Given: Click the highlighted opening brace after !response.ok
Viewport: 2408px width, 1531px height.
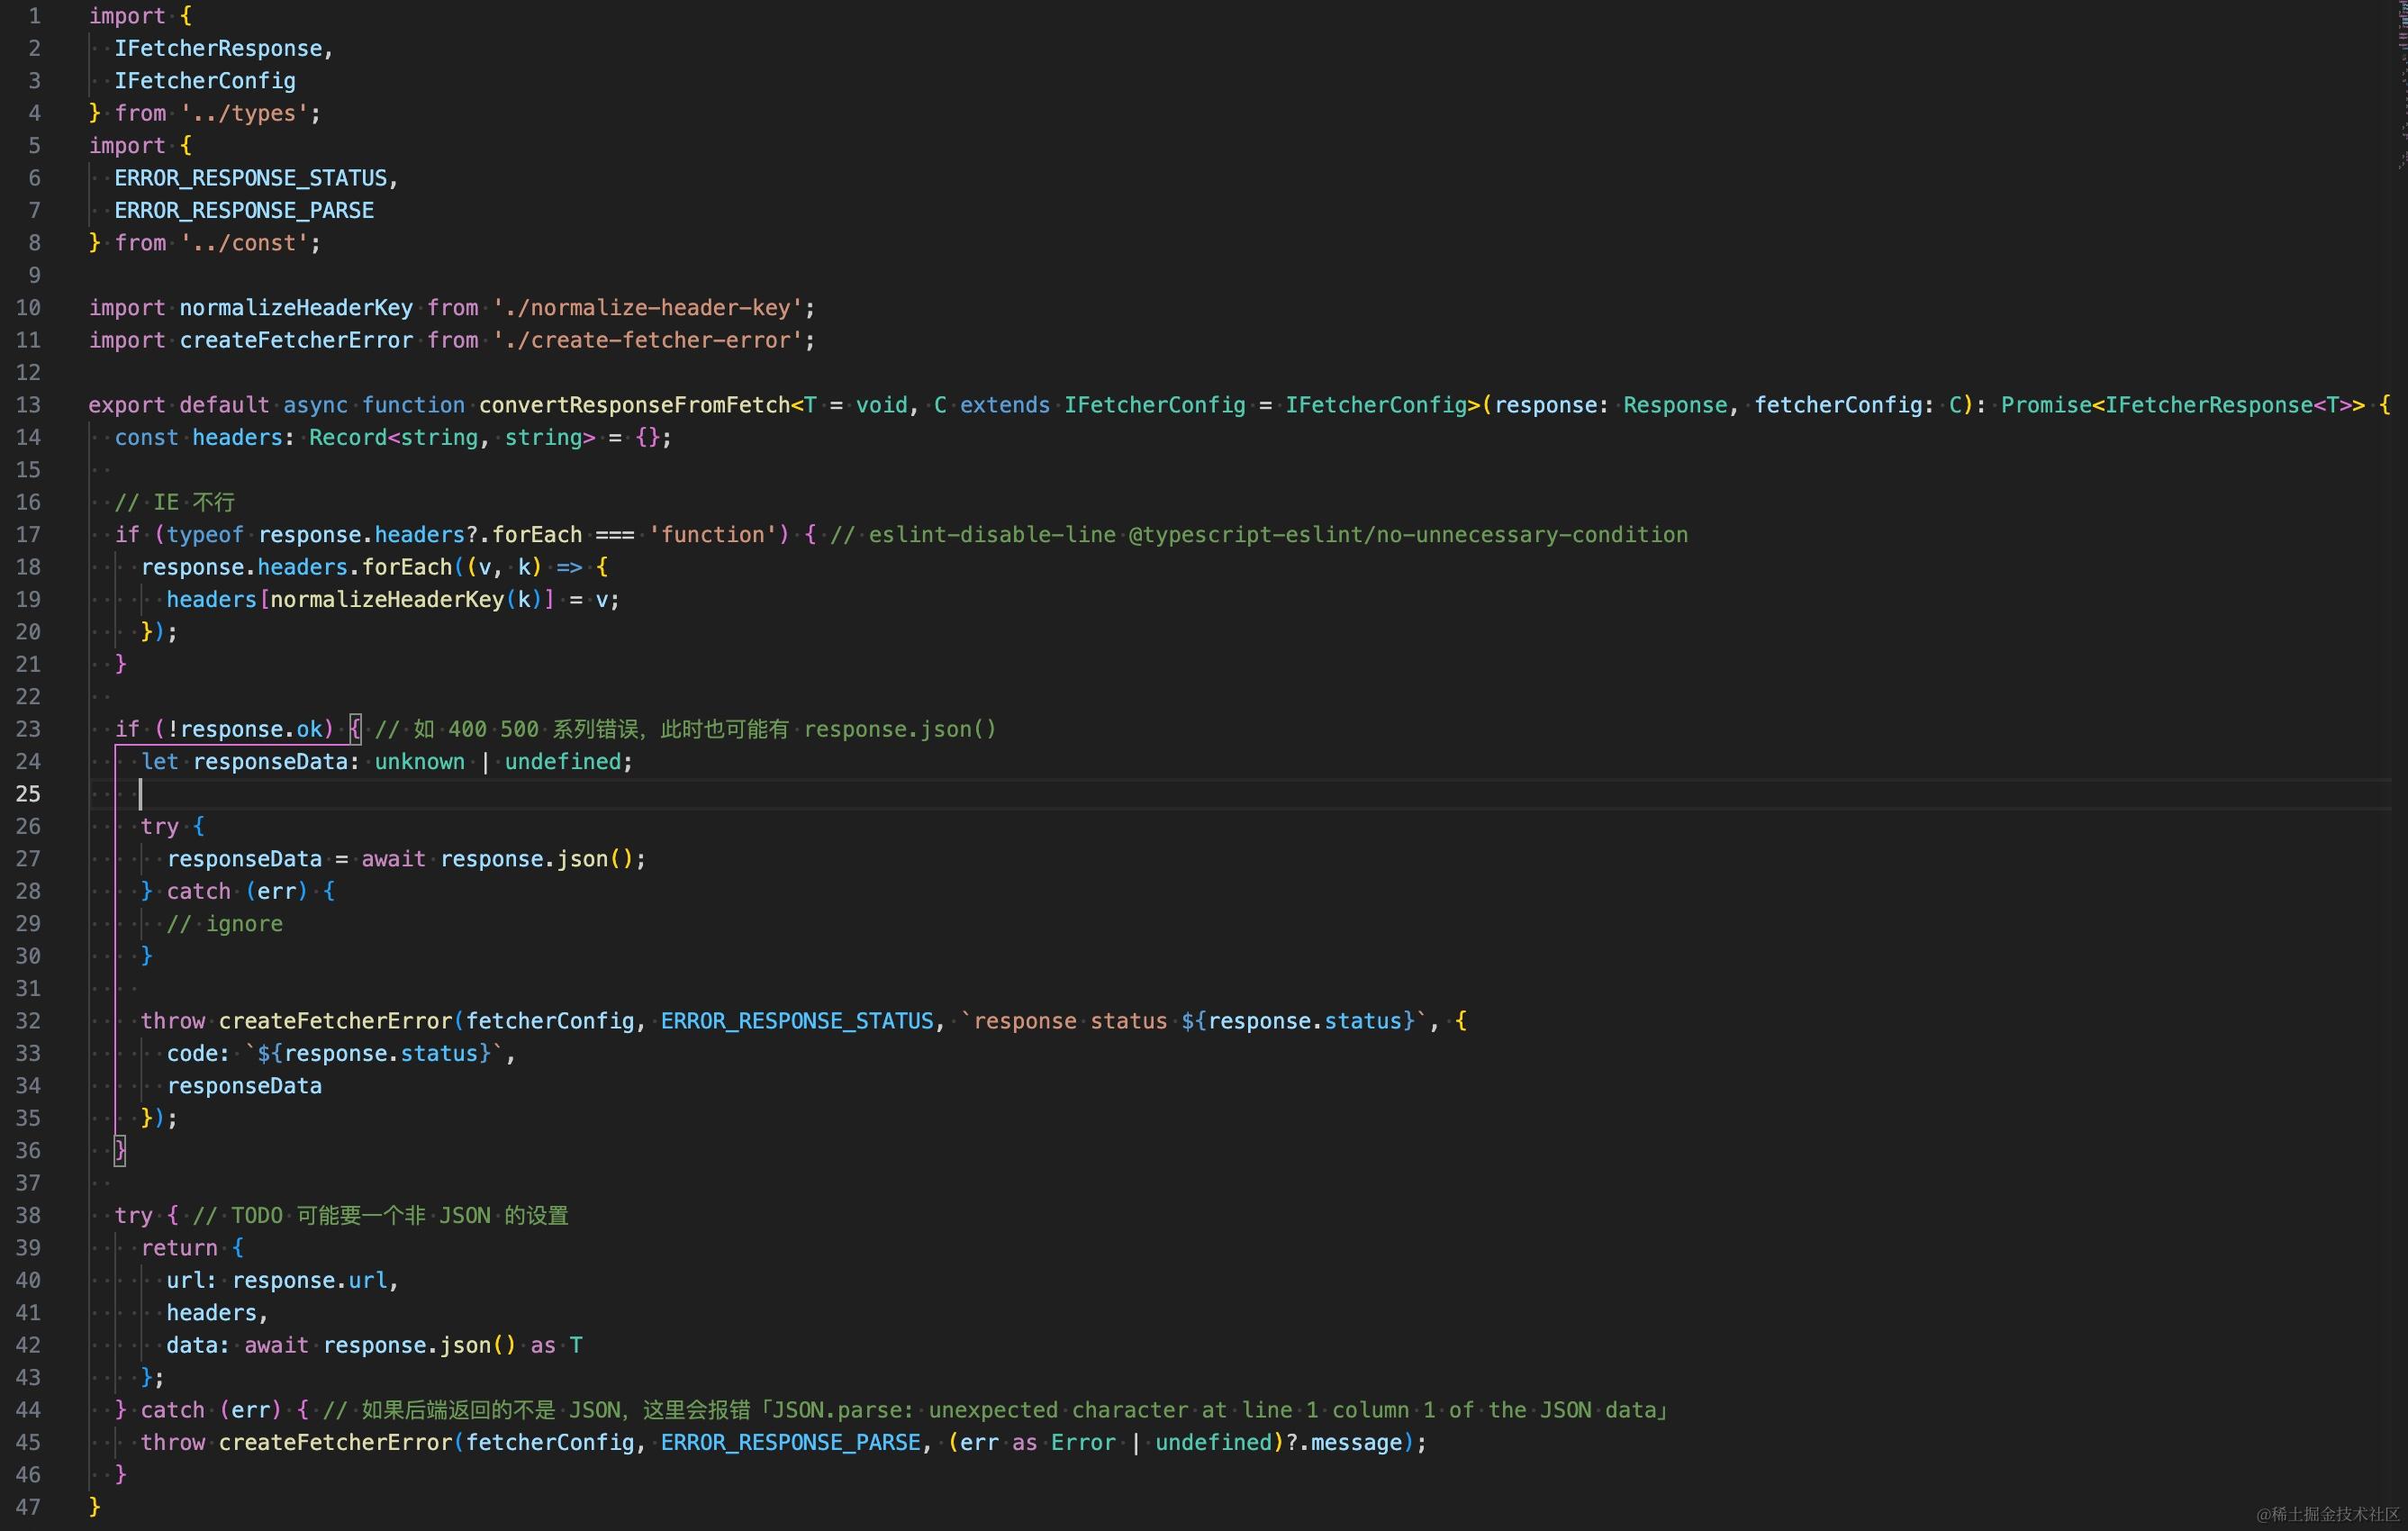Looking at the screenshot, I should tap(355, 729).
